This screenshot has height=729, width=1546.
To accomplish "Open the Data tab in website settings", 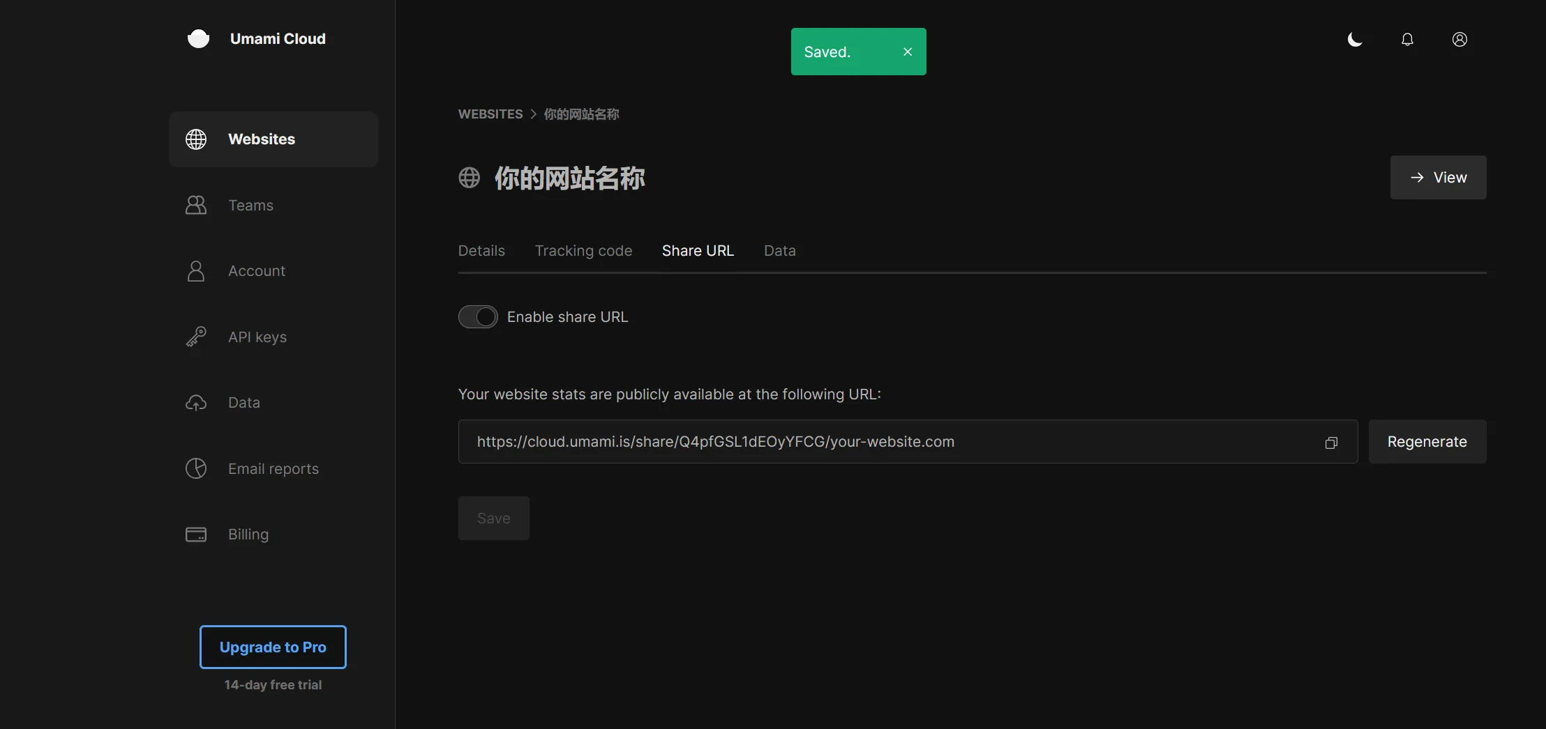I will [779, 251].
